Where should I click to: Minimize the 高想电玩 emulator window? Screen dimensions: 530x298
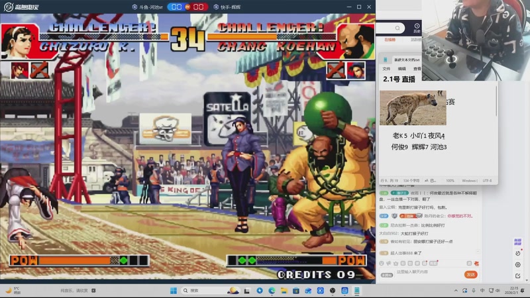(x=349, y=7)
